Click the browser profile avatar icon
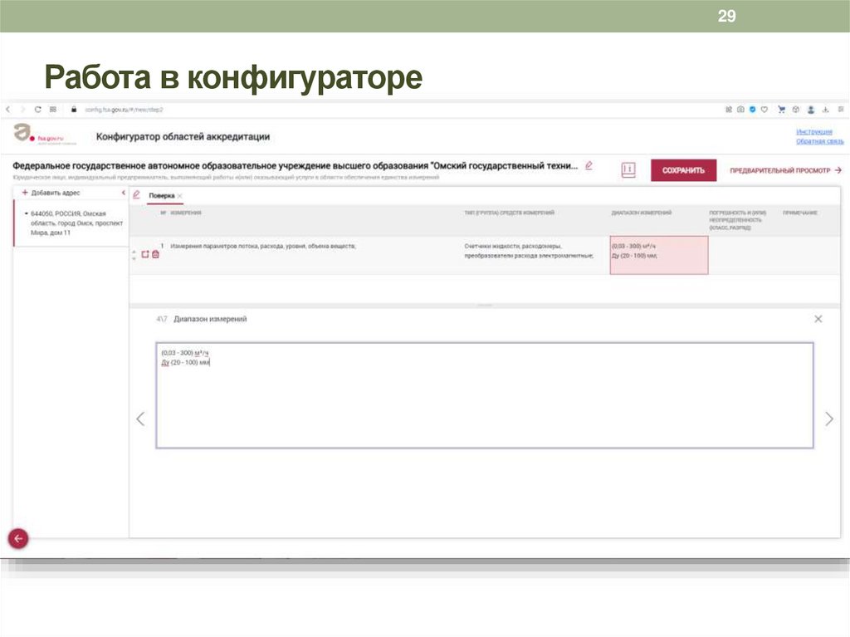The width and height of the screenshot is (850, 637). (811, 109)
